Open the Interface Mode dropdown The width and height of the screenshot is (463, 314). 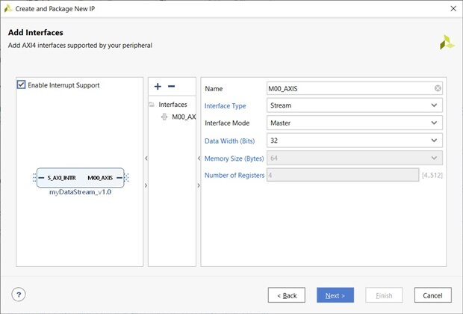point(435,123)
